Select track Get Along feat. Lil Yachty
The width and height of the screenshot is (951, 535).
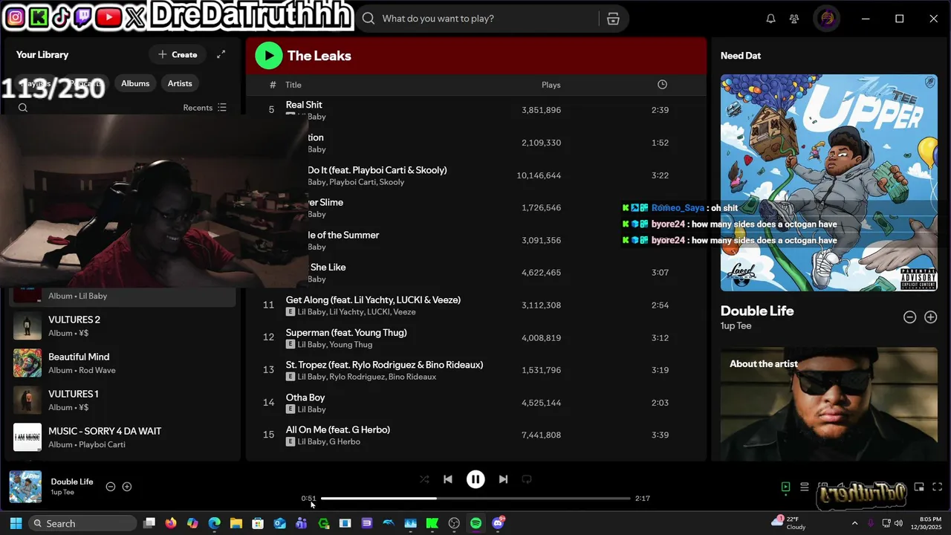point(373,299)
